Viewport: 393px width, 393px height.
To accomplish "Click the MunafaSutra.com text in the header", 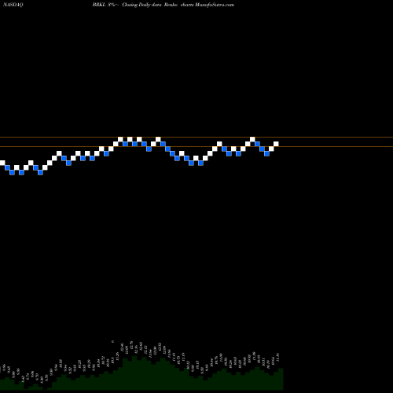I will pos(215,5).
